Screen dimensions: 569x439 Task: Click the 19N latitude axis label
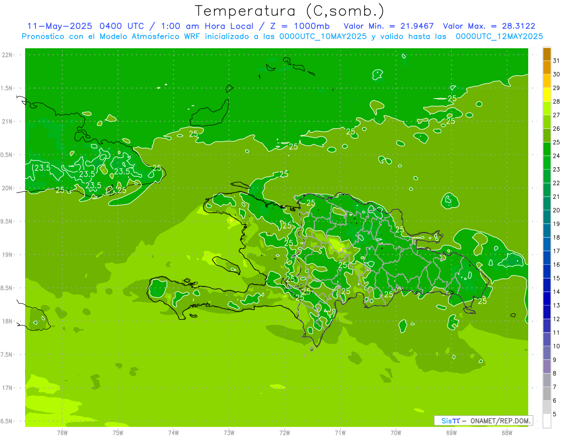click(x=8, y=255)
